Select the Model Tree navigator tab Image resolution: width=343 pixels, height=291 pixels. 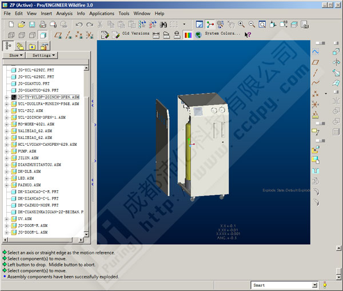click(x=9, y=46)
